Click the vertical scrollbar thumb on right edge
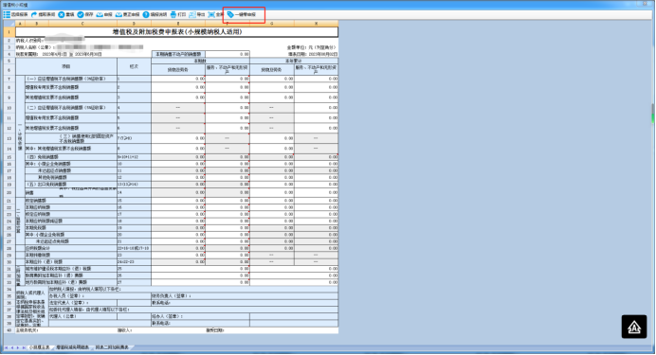656x355 pixels. click(652, 114)
